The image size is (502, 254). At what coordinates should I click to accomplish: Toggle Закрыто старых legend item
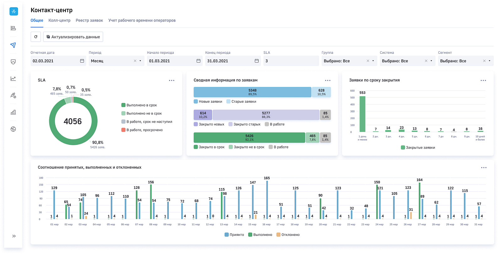point(245,124)
